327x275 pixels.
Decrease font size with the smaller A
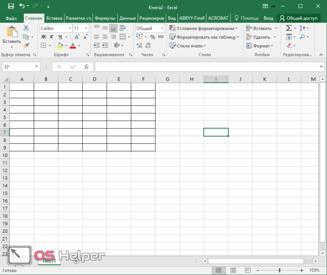pyautogui.click(x=85, y=37)
